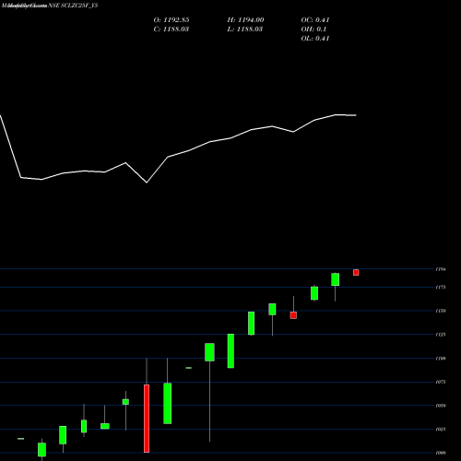The height and width of the screenshot is (461, 461).
Task: Click the 1000 price axis label
Action: tap(441, 453)
